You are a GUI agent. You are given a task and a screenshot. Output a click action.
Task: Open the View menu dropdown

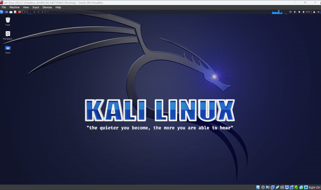coord(26,7)
